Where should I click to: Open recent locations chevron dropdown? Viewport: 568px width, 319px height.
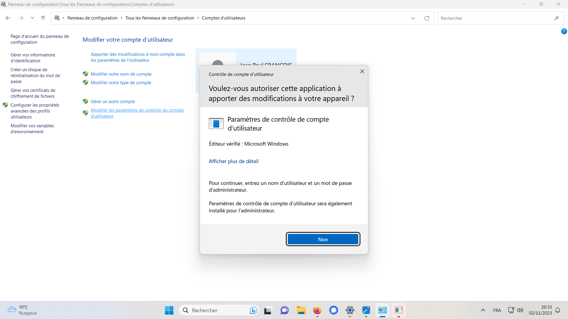coord(32,18)
